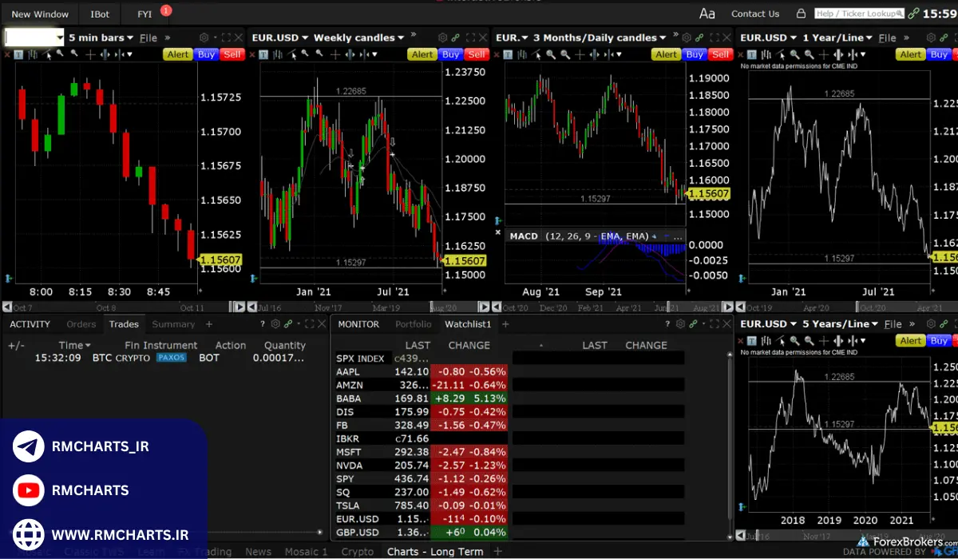The width and height of the screenshot is (958, 559).
Task: Open the settings gear on 5 min bars chart
Action: click(204, 38)
